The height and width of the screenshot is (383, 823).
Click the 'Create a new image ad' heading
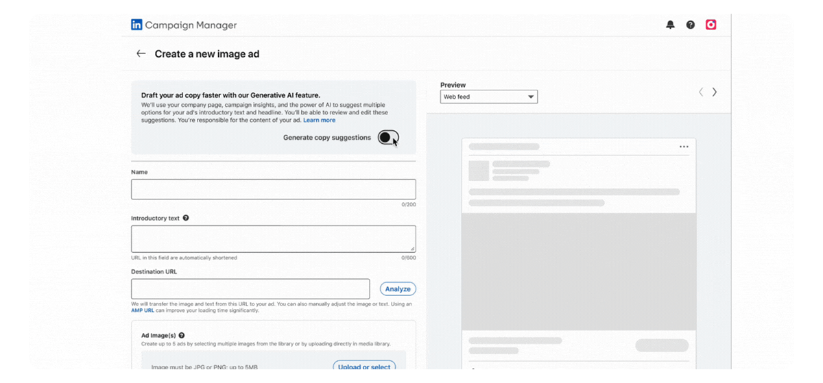207,53
